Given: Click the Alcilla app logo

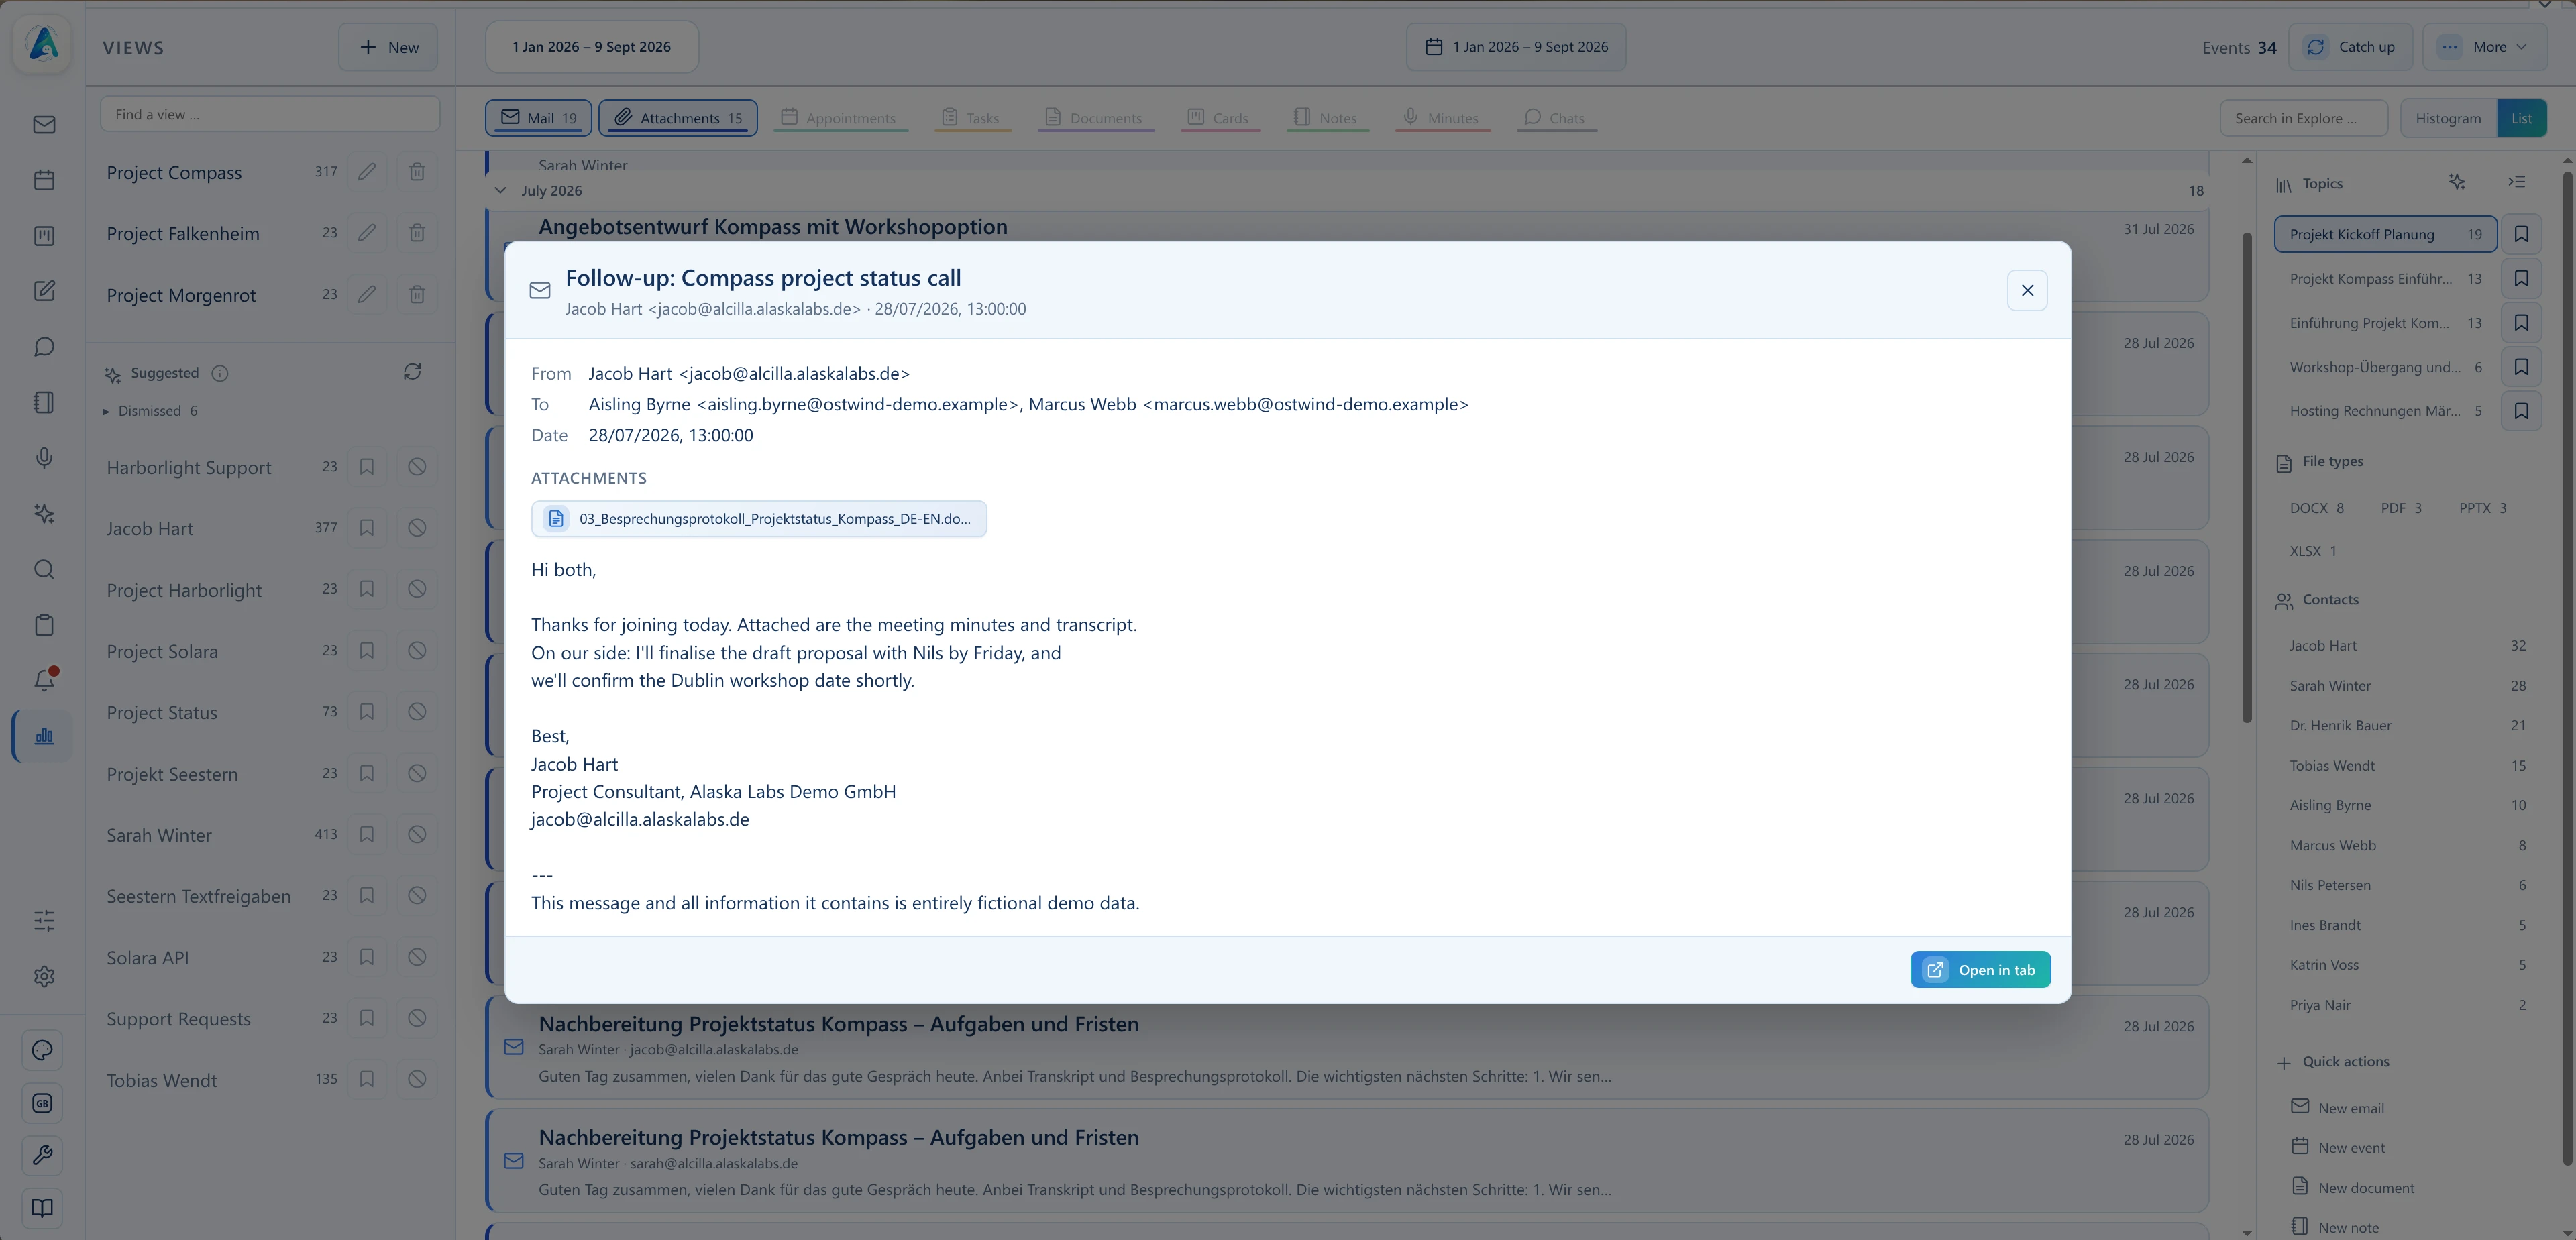Looking at the screenshot, I should click(x=43, y=44).
